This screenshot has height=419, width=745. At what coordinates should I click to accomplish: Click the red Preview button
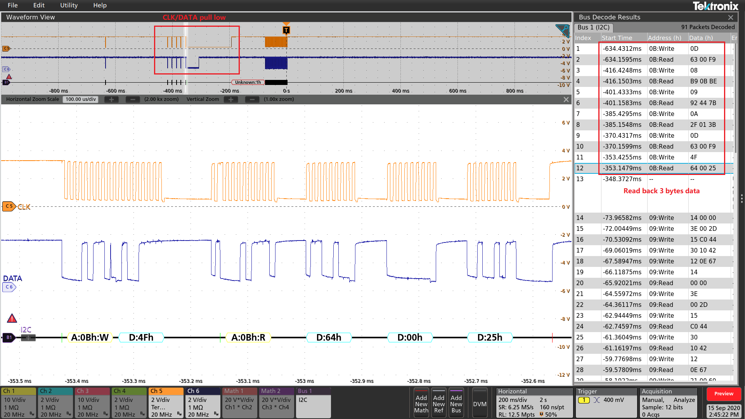point(724,394)
